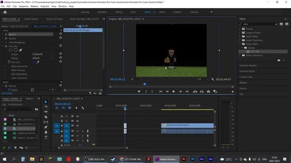Pick the free draw bezier mask pen
The height and width of the screenshot is (163, 291).
pos(20,50)
